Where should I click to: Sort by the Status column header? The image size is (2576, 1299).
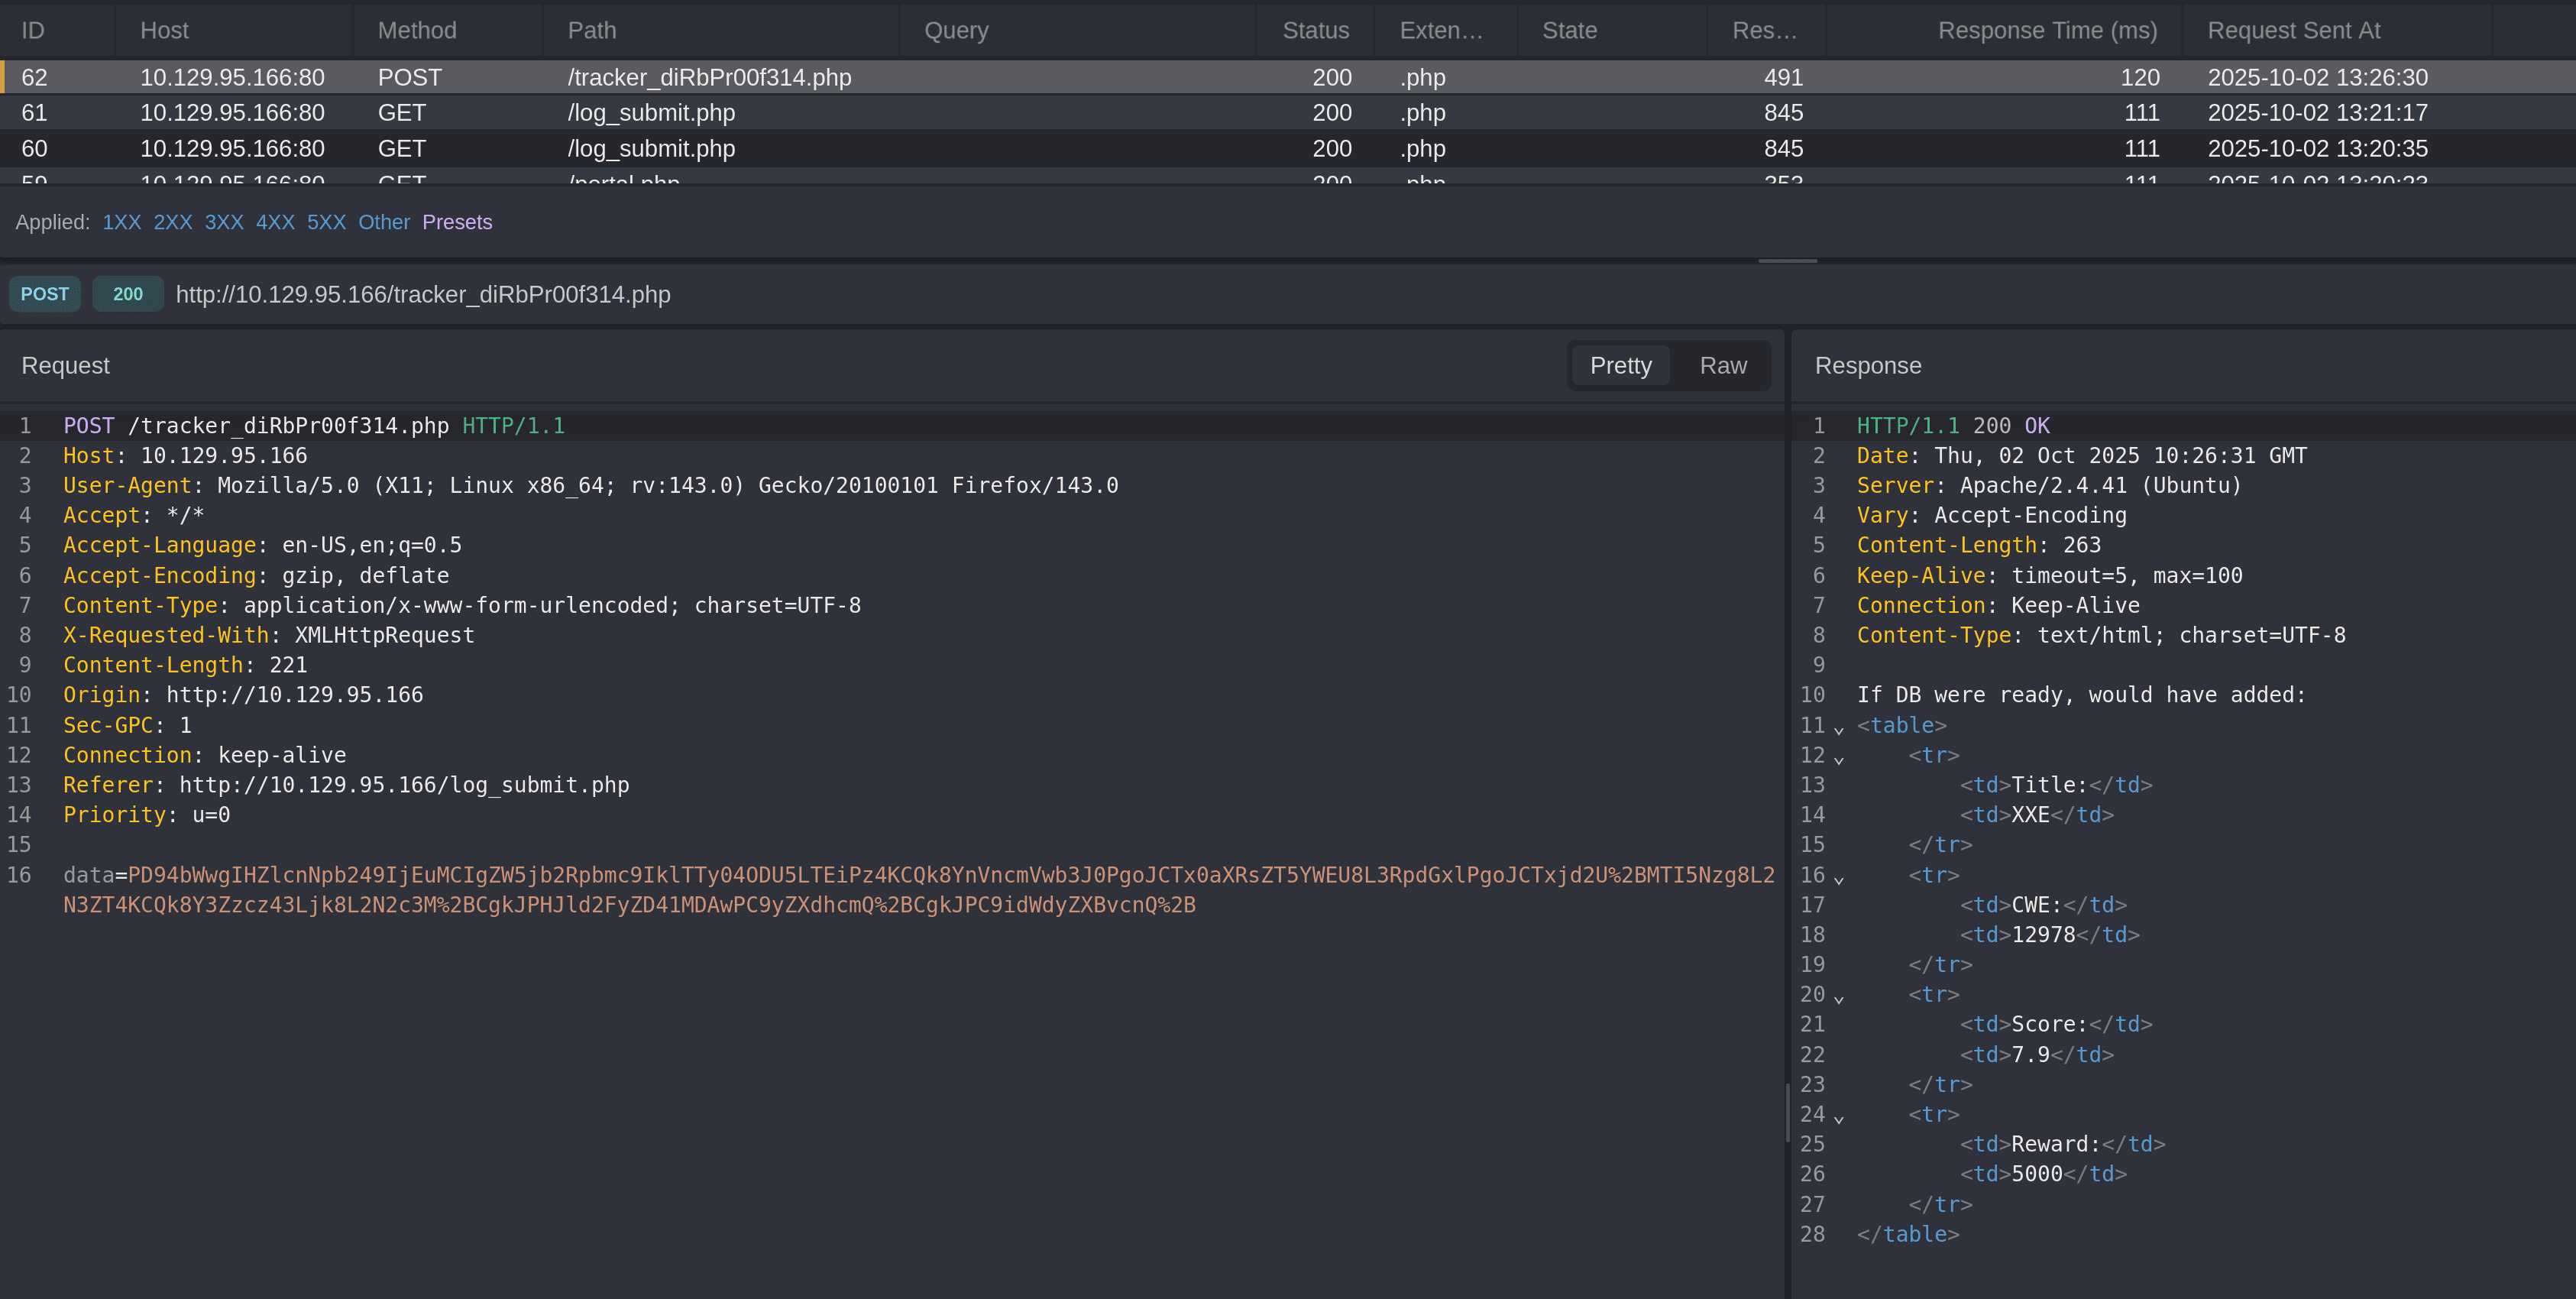(1315, 31)
